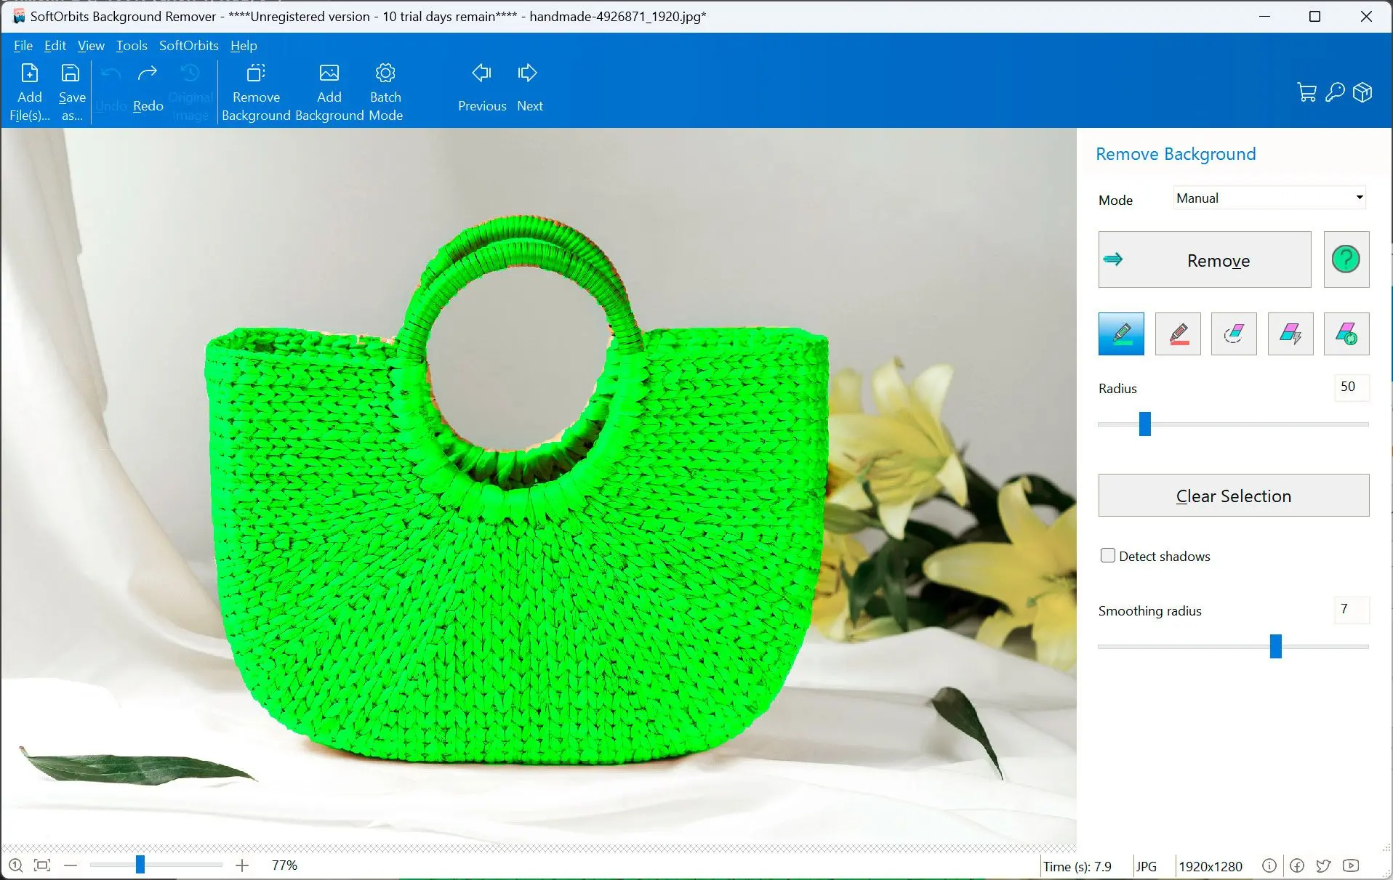Select the red background marker tool
This screenshot has height=880, width=1393.
click(1177, 334)
